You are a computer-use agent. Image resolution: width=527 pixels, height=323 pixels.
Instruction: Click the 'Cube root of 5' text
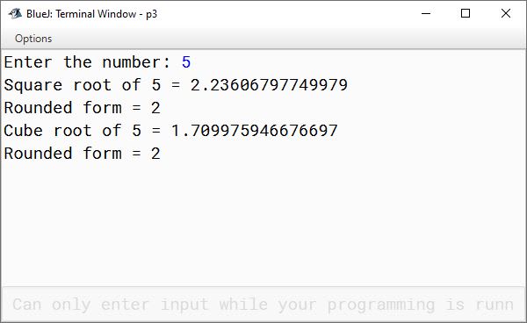pos(73,131)
